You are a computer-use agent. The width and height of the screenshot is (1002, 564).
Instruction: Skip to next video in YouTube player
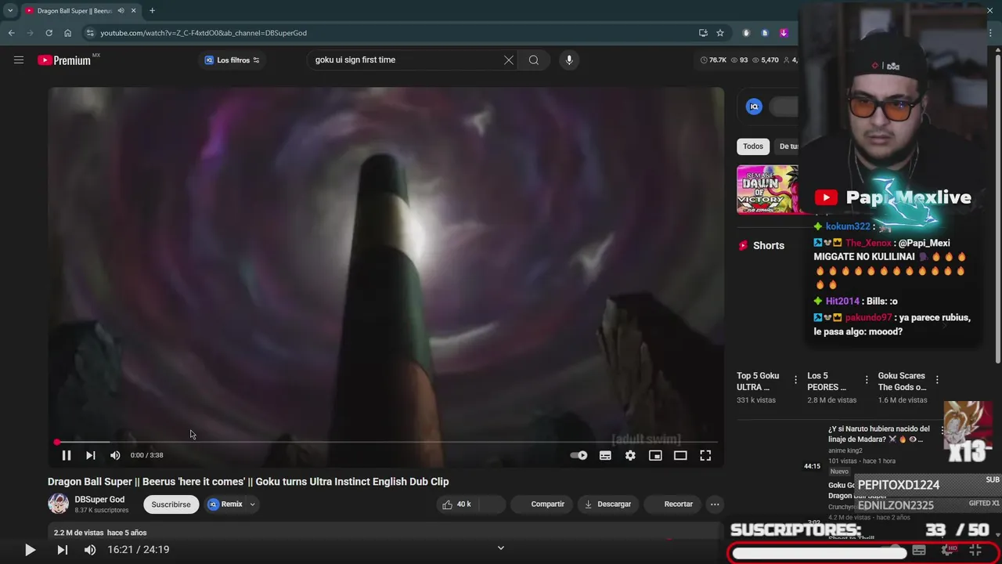(91, 455)
